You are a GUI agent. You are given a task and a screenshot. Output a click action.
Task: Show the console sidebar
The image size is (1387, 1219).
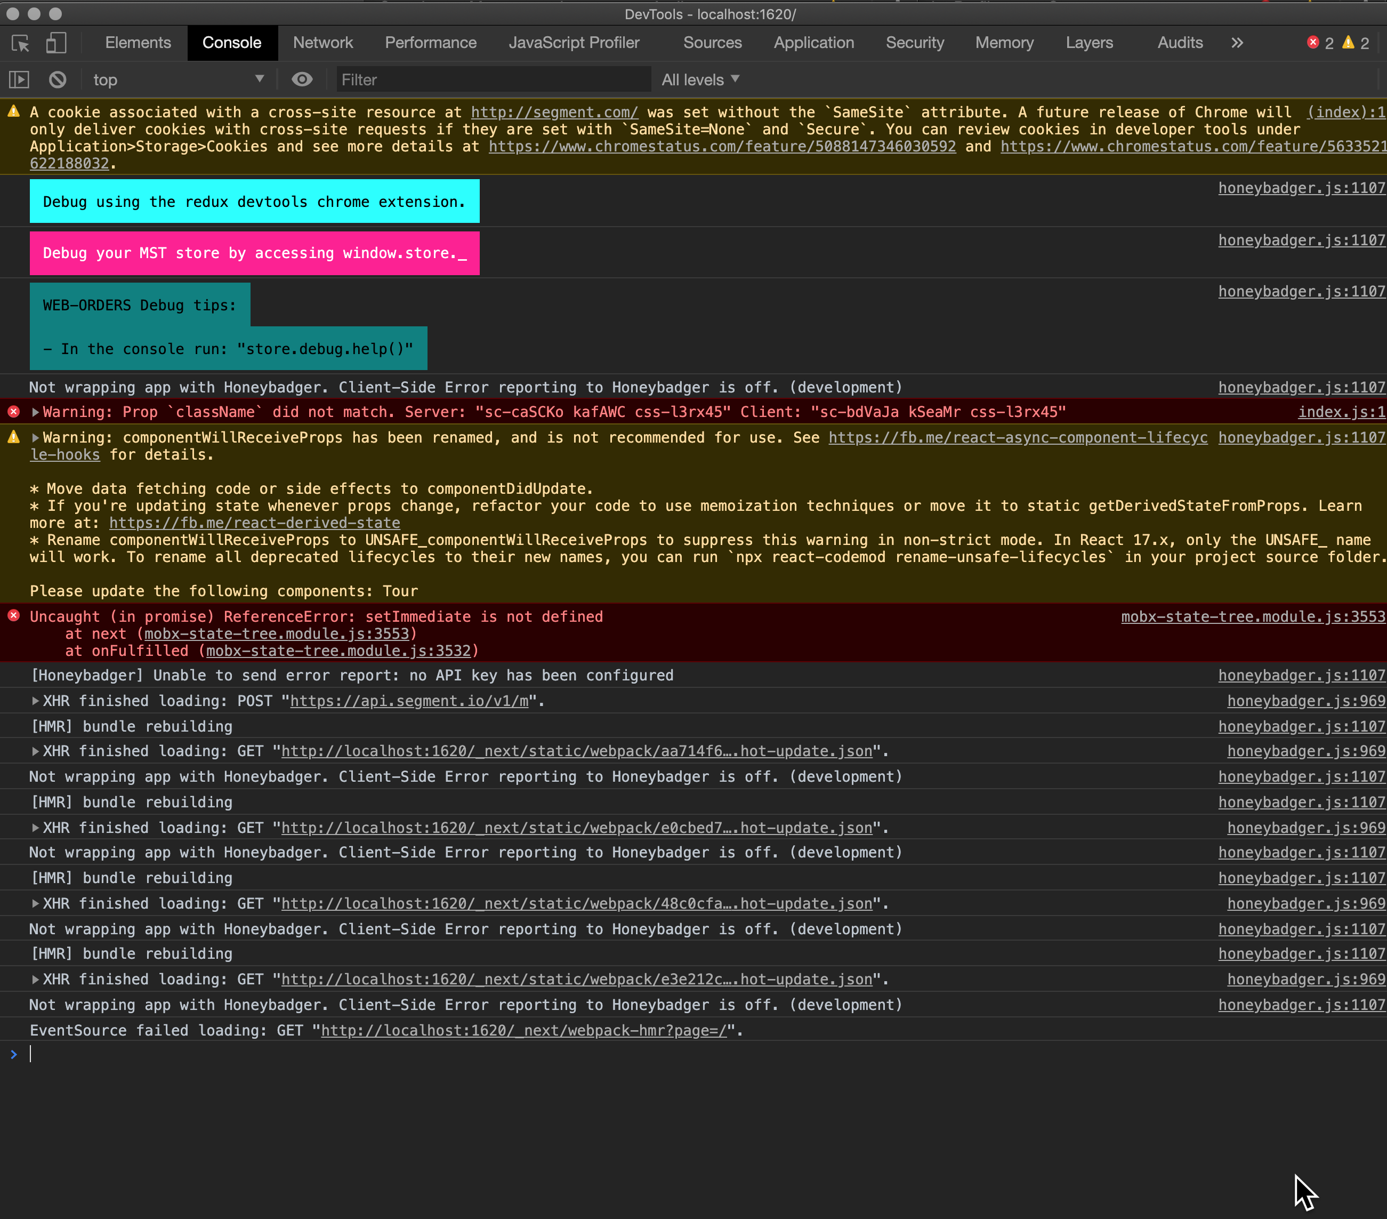(18, 79)
